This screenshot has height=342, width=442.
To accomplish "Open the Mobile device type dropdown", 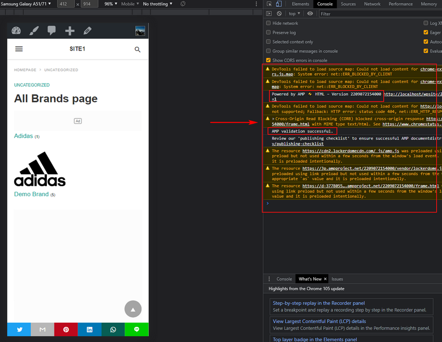I will point(130,4).
